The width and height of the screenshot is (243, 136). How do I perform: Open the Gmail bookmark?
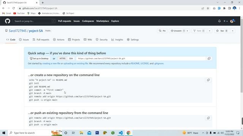(x=7, y=13)
